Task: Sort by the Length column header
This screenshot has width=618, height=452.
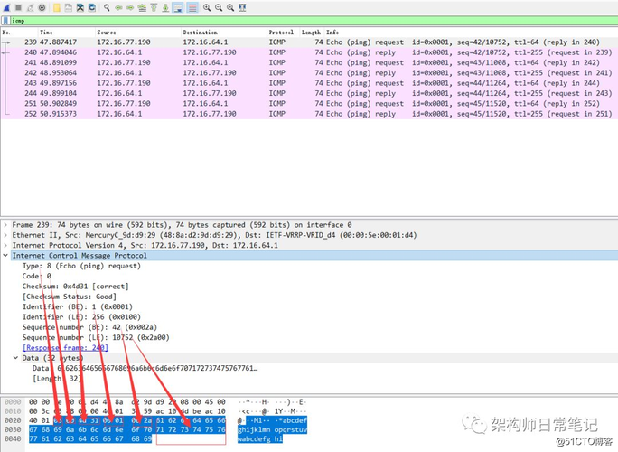Action: (312, 33)
